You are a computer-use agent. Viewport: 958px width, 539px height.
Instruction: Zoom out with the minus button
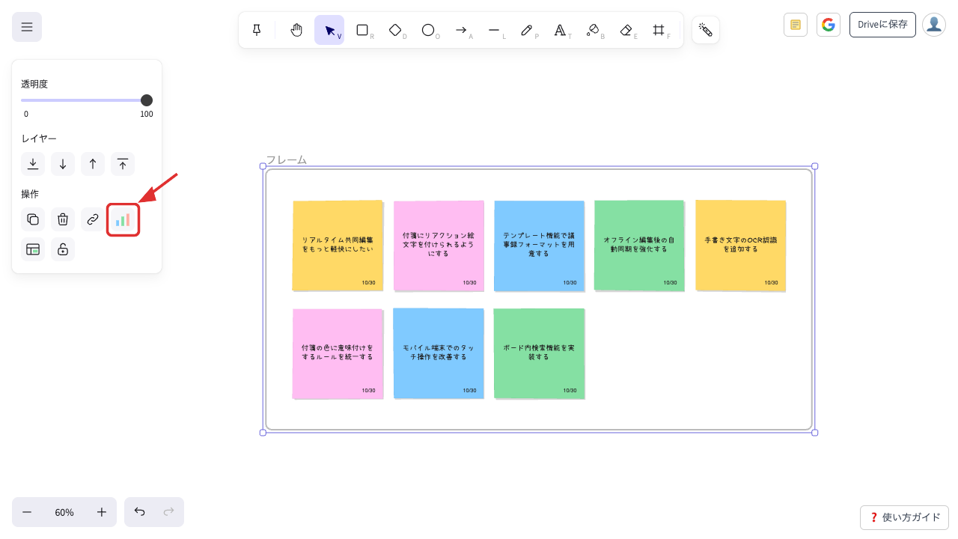click(x=27, y=512)
